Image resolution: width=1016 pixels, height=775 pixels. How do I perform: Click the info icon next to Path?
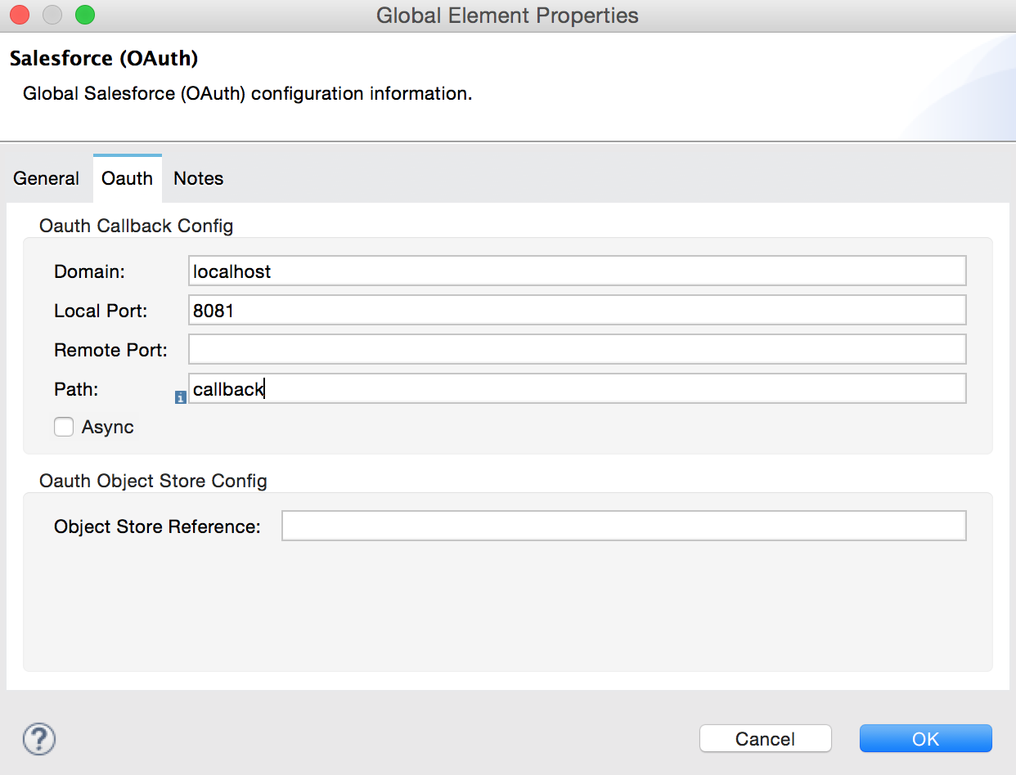click(x=180, y=398)
